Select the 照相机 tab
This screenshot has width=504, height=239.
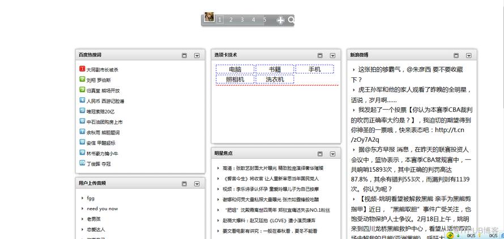(235, 80)
